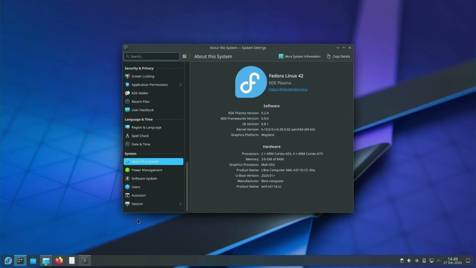The image size is (476, 268).
Task: Open Screen Locking settings
Action: coord(153,76)
